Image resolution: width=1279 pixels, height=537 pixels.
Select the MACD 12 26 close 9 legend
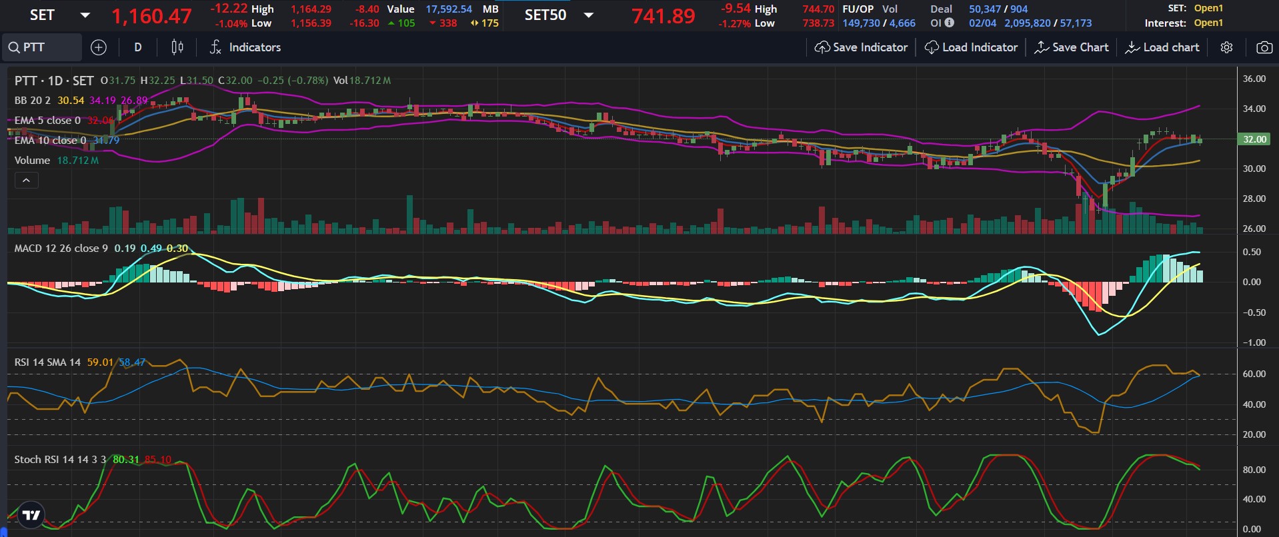[x=61, y=248]
